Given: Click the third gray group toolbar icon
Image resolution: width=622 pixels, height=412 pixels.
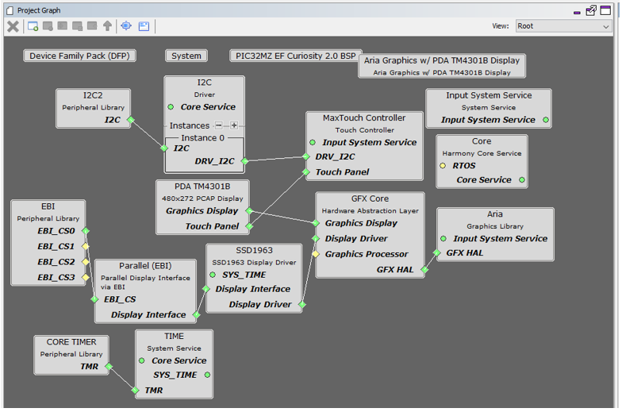Looking at the screenshot, I should (x=62, y=26).
